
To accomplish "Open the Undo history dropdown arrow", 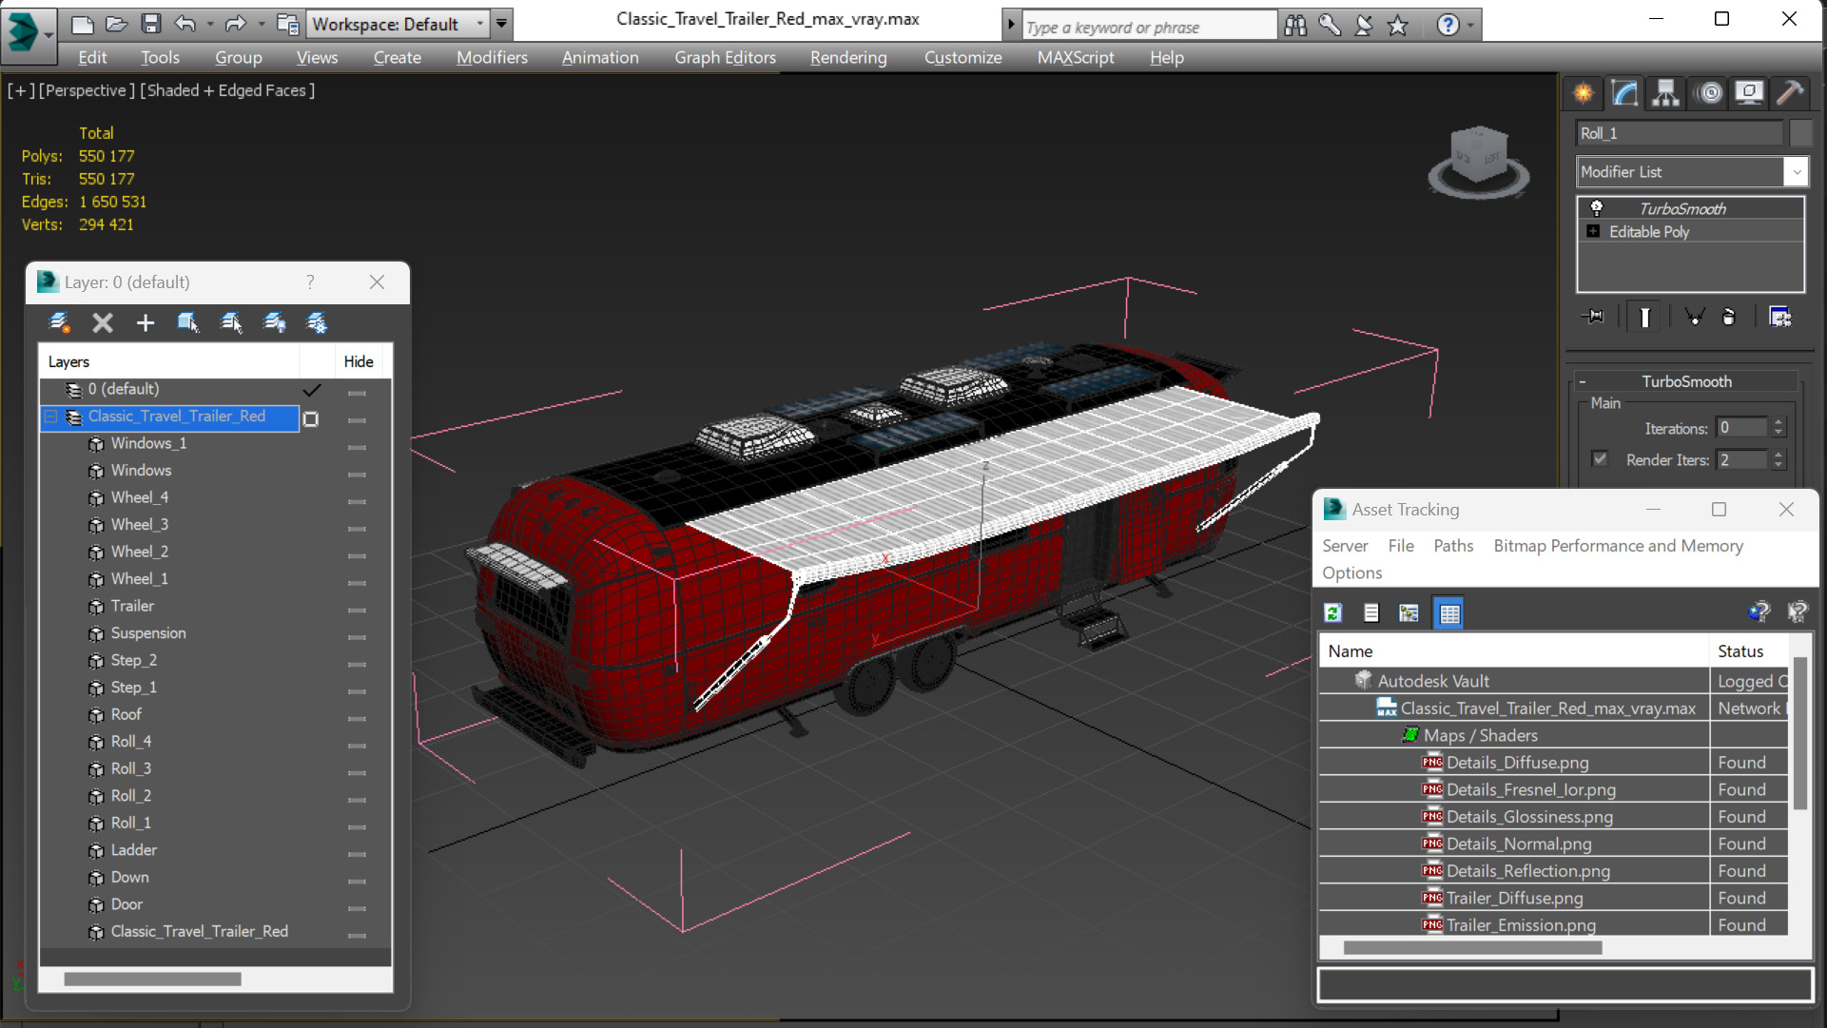I will [210, 24].
